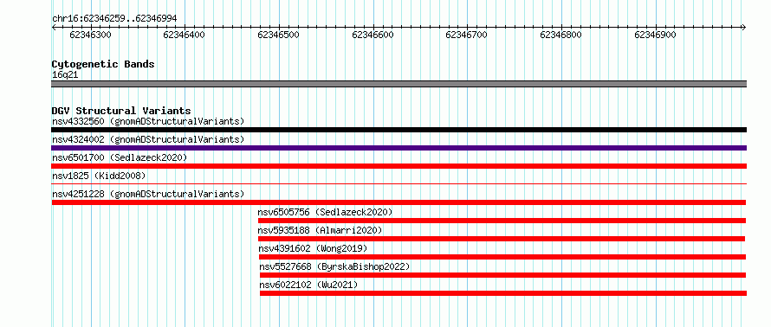Viewport: 771px width, 327px height.
Task: Click ruler position 62346300
Action: pos(90,35)
